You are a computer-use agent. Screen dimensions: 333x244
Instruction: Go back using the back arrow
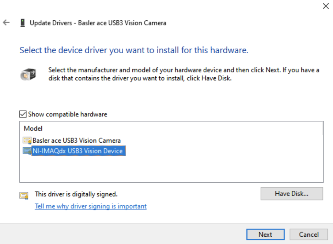tap(6, 22)
